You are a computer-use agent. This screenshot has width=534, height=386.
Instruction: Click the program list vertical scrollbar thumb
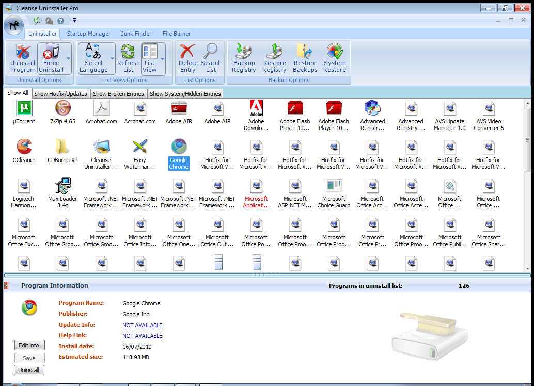527,140
